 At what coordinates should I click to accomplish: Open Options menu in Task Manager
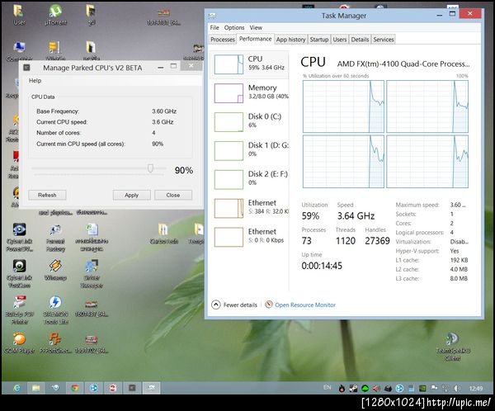234,28
